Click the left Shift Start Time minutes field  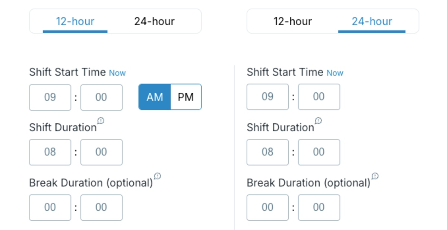tap(101, 97)
